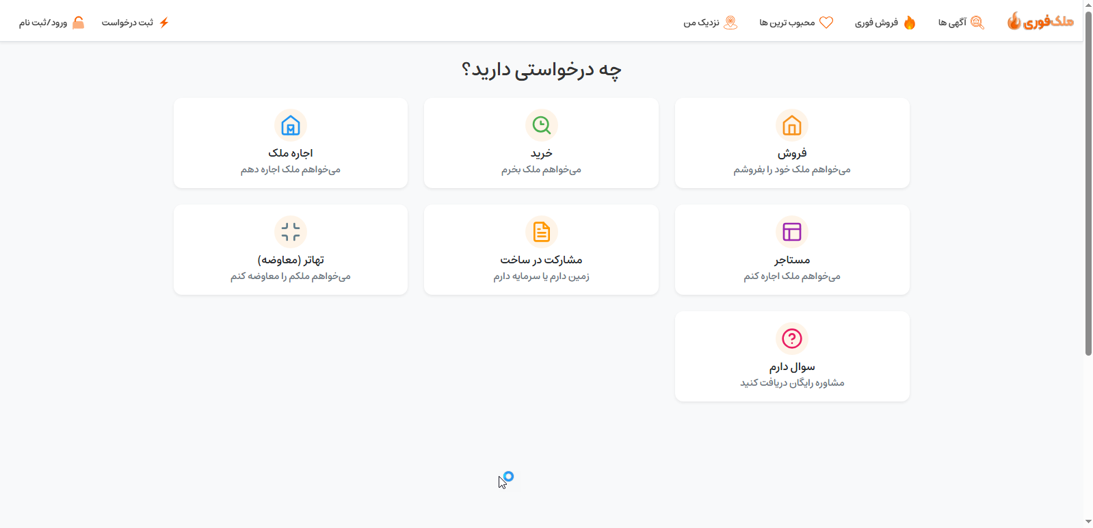Click the چه درخواستی دارید؟ heading

click(x=541, y=70)
